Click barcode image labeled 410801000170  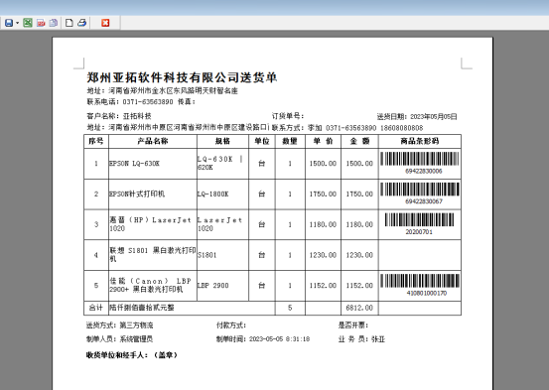pyautogui.click(x=420, y=286)
